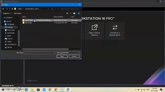Viewport: 165px width, 92px height.
Task: Click the Desk... breadcrumb in address bar
Action: click(20, 9)
